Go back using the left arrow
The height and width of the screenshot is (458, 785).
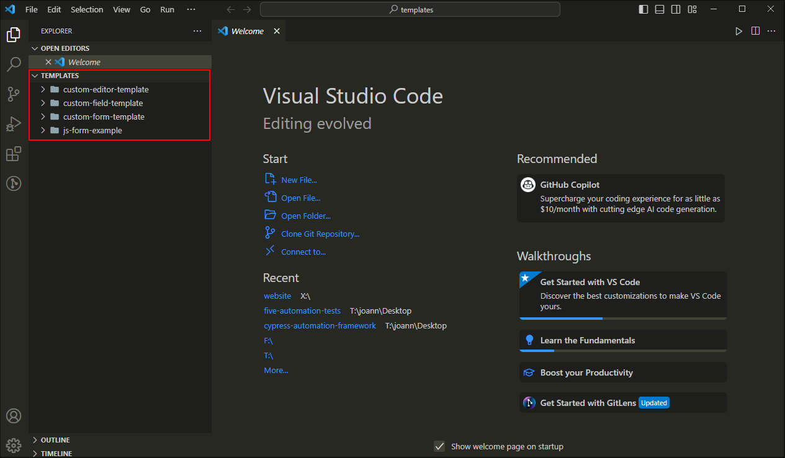[231, 9]
